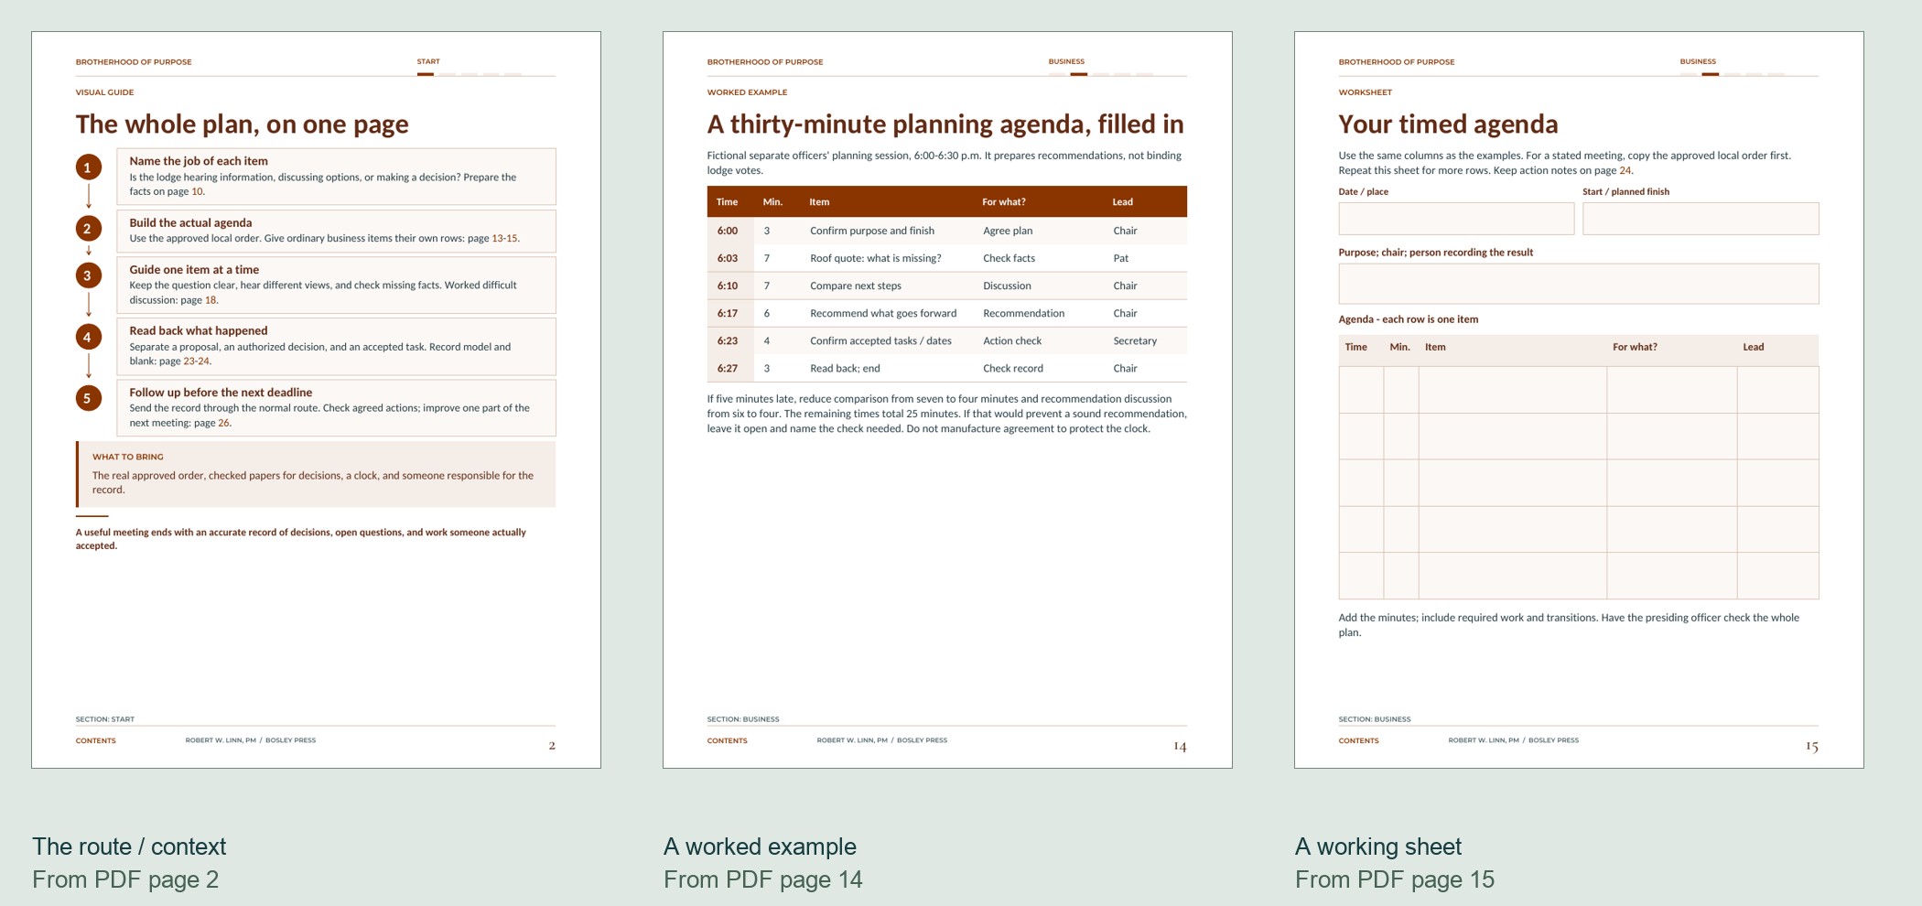Click CONTENTS link on page 2 footer
Screen dimensions: 1922x906
[95, 740]
